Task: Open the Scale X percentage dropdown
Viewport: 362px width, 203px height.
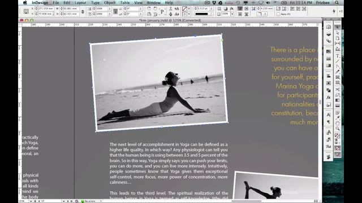Action: (x=109, y=8)
